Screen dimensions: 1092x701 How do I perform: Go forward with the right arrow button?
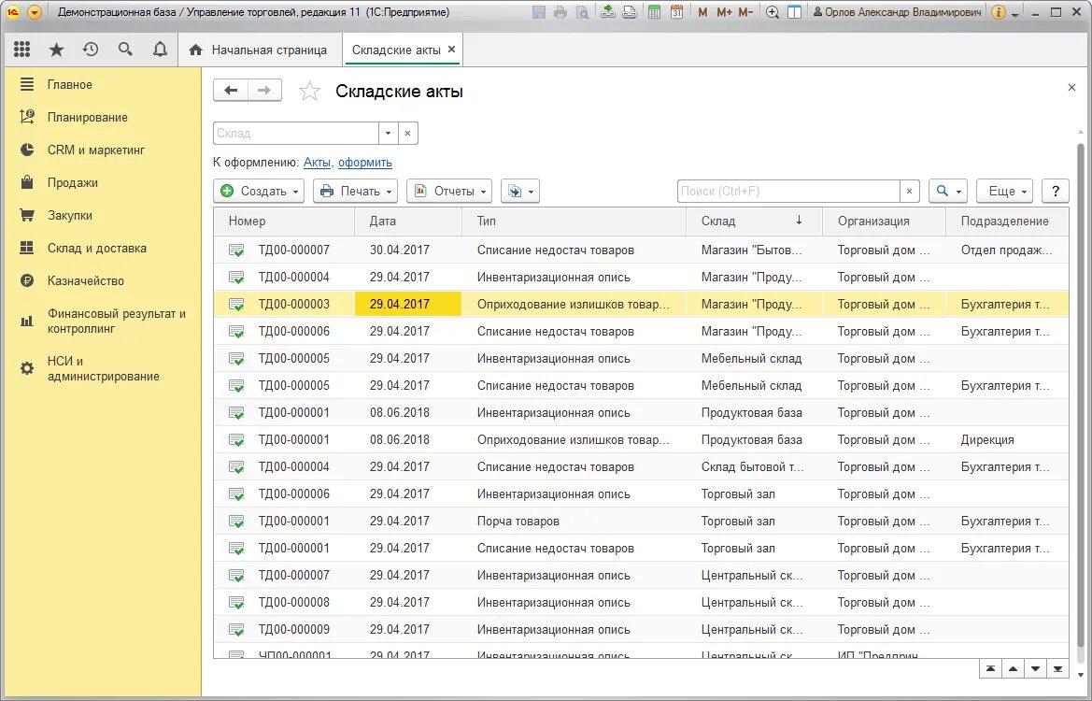point(264,91)
